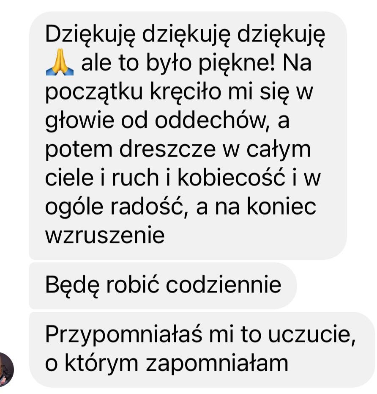Click the word 'dreszcze' in the first message
Image resolution: width=377 pixels, height=394 pixels.
(x=167, y=149)
